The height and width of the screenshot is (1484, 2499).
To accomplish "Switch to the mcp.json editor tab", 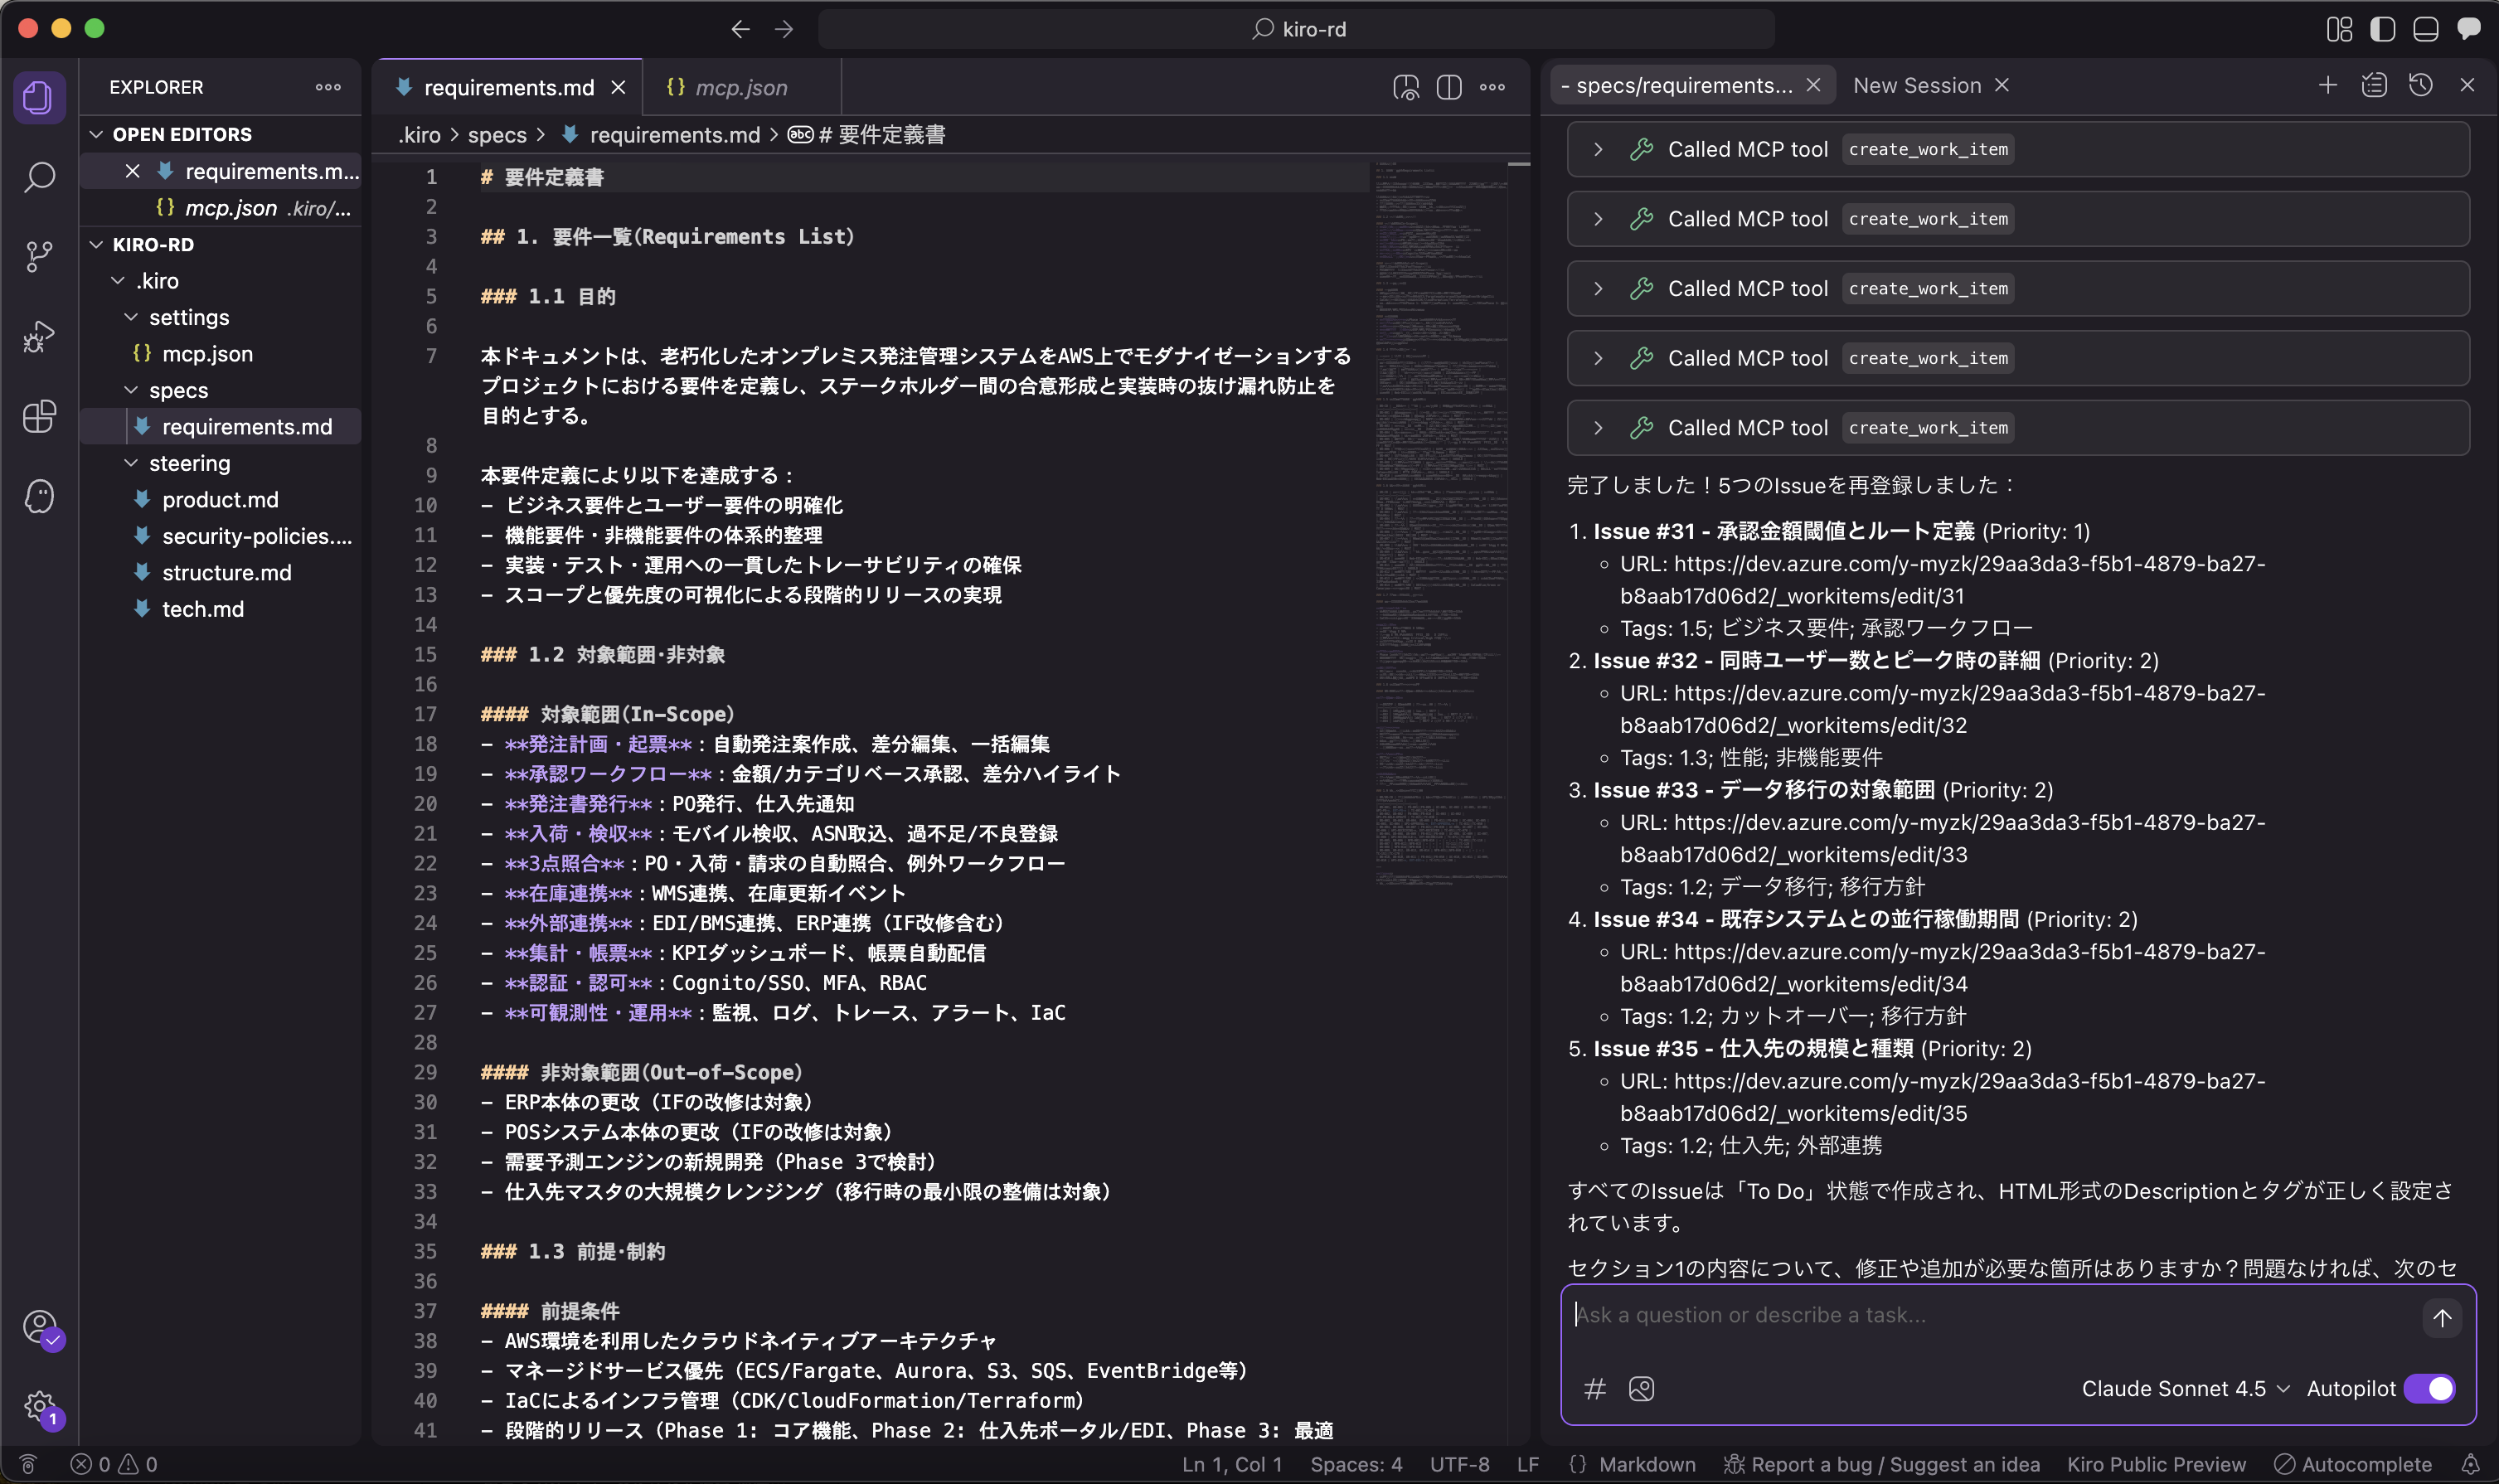I will (x=740, y=87).
